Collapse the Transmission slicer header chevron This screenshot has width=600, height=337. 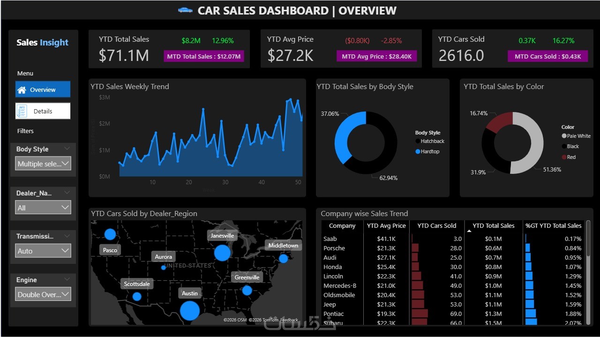(67, 236)
